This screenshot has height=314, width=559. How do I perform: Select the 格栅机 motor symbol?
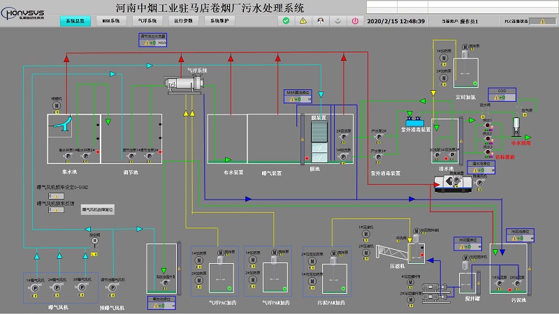[57, 105]
